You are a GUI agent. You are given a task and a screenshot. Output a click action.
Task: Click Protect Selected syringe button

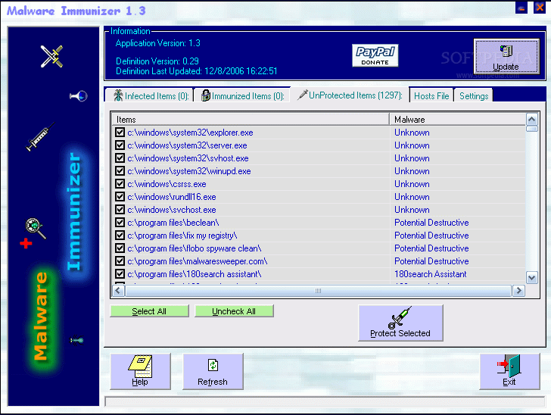click(x=400, y=323)
